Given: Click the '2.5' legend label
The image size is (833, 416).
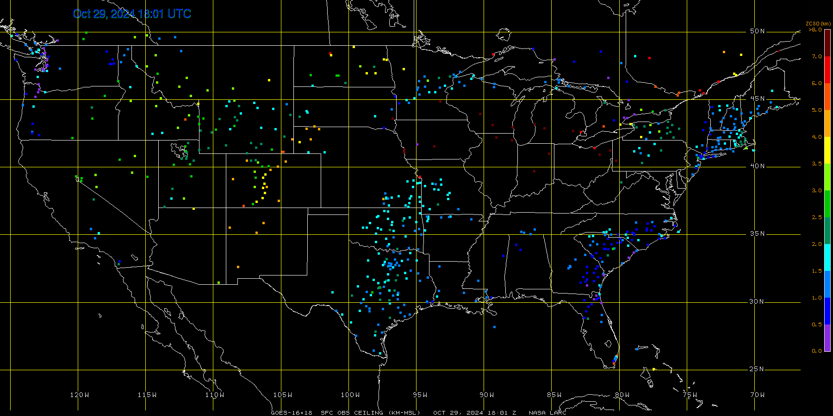Looking at the screenshot, I should 817,217.
